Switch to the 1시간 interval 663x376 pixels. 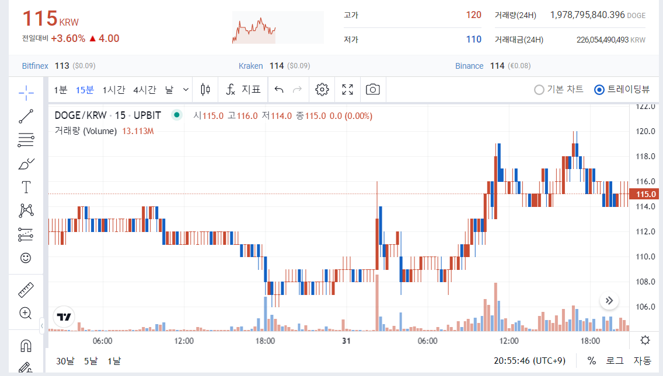(114, 90)
